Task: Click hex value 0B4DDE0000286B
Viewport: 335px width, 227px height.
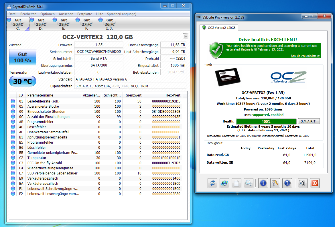Action: tap(166, 111)
